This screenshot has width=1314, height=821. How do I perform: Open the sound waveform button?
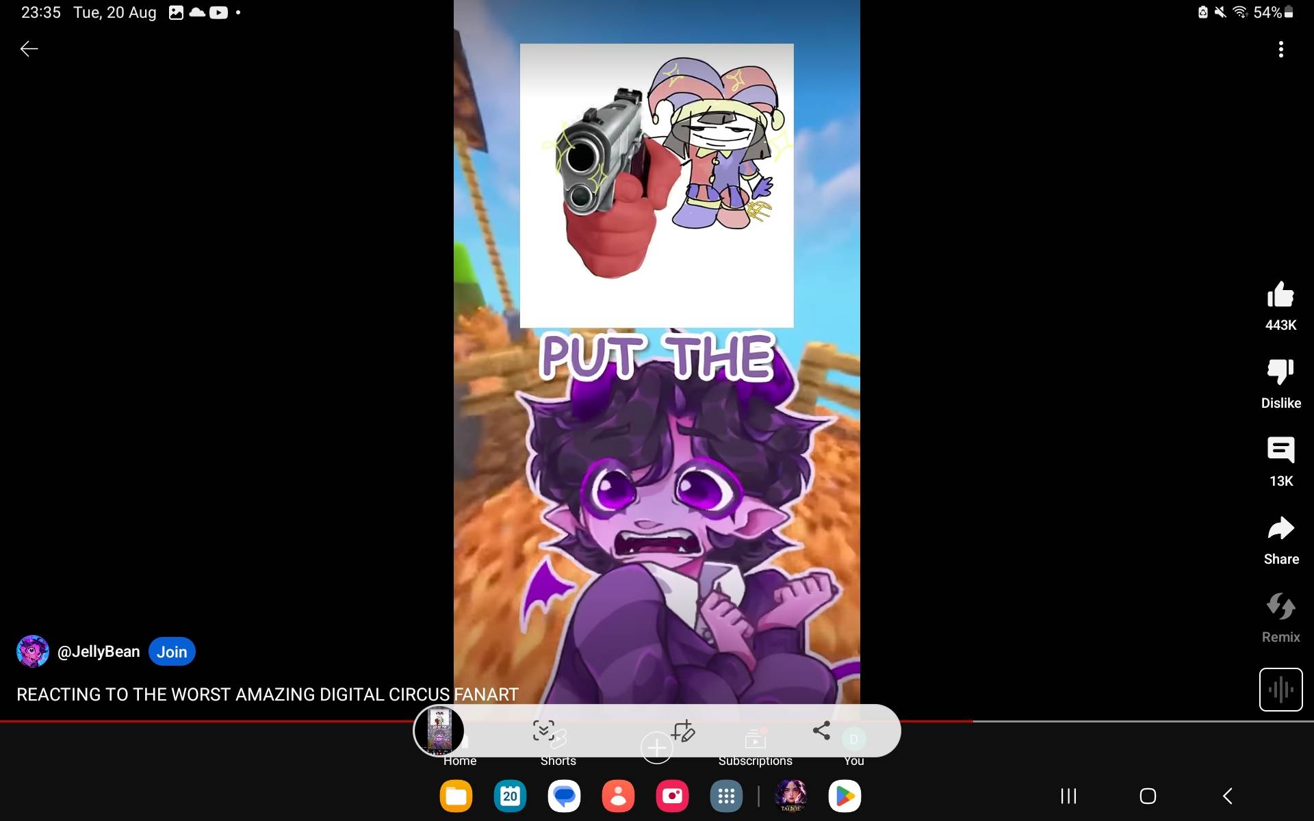coord(1280,690)
